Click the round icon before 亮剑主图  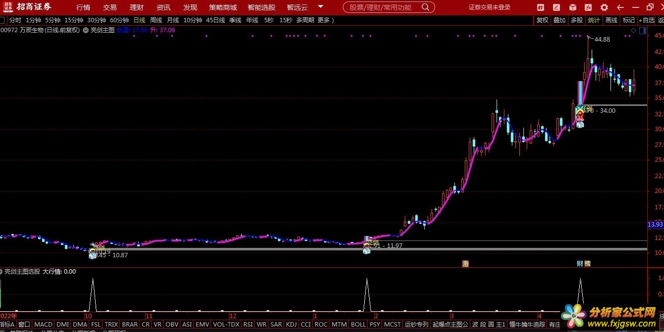(86, 30)
